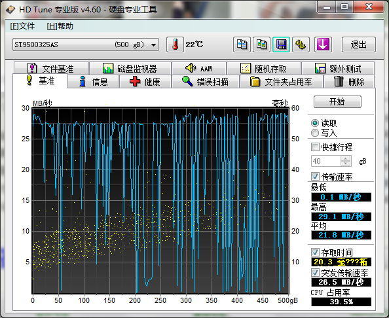Click the floppy disk save screenshot icon
Screen dimensions: 389x318
click(281, 44)
